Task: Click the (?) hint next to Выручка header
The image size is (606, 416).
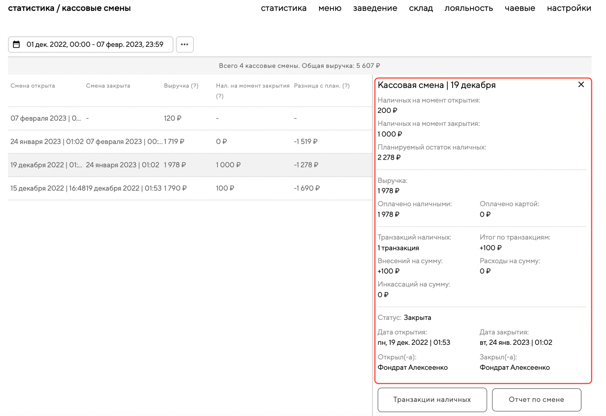Action: [194, 86]
